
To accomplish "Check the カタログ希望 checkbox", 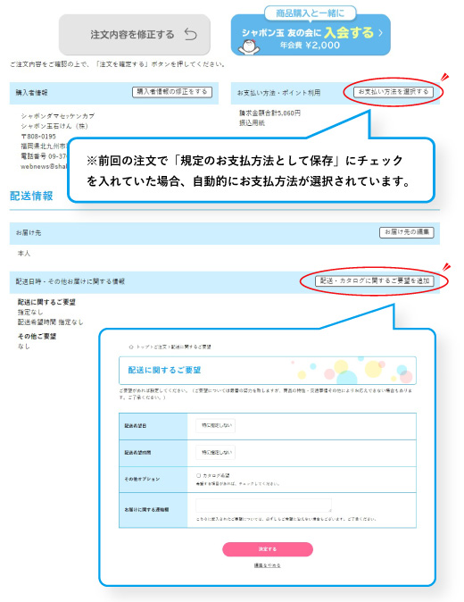I will [199, 475].
